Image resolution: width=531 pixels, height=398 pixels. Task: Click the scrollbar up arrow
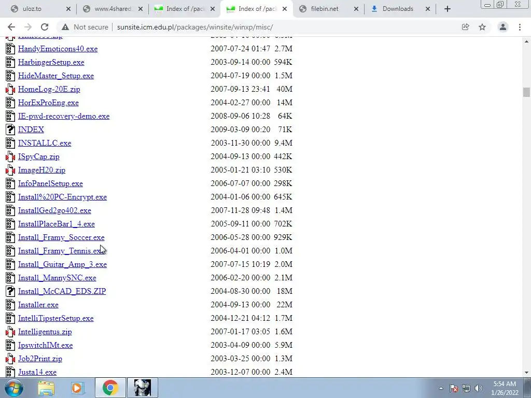(526, 41)
